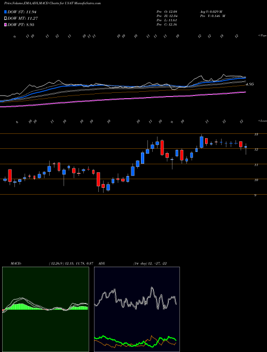Image resolution: width=267 pixels, height=352 pixels.
Task: Click the 'Pre C: 12.16' value
Action: pos(167,25)
